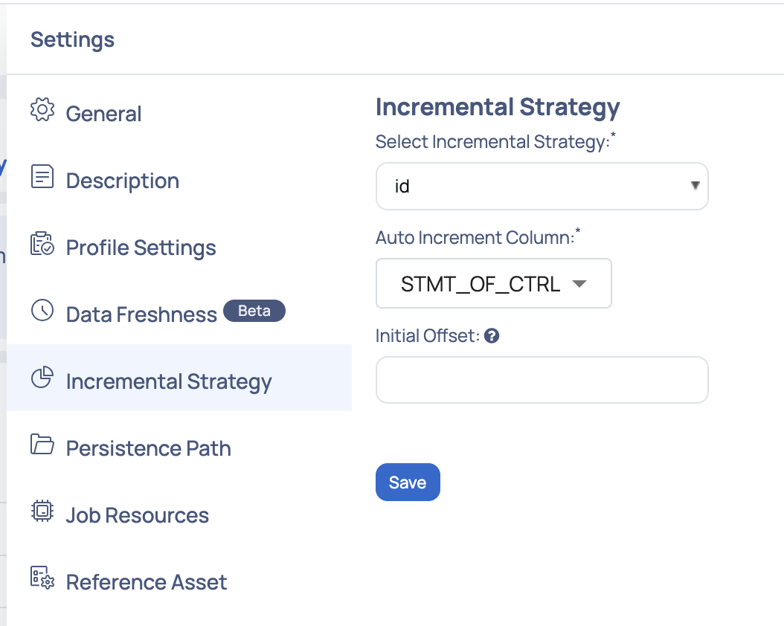Select the Incremental Strategy pie chart icon
The image size is (784, 626).
[x=43, y=377]
